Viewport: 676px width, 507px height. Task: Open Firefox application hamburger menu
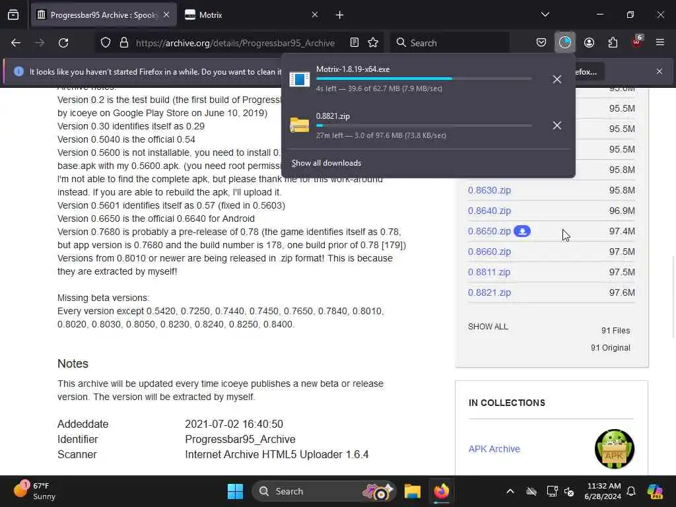point(660,42)
